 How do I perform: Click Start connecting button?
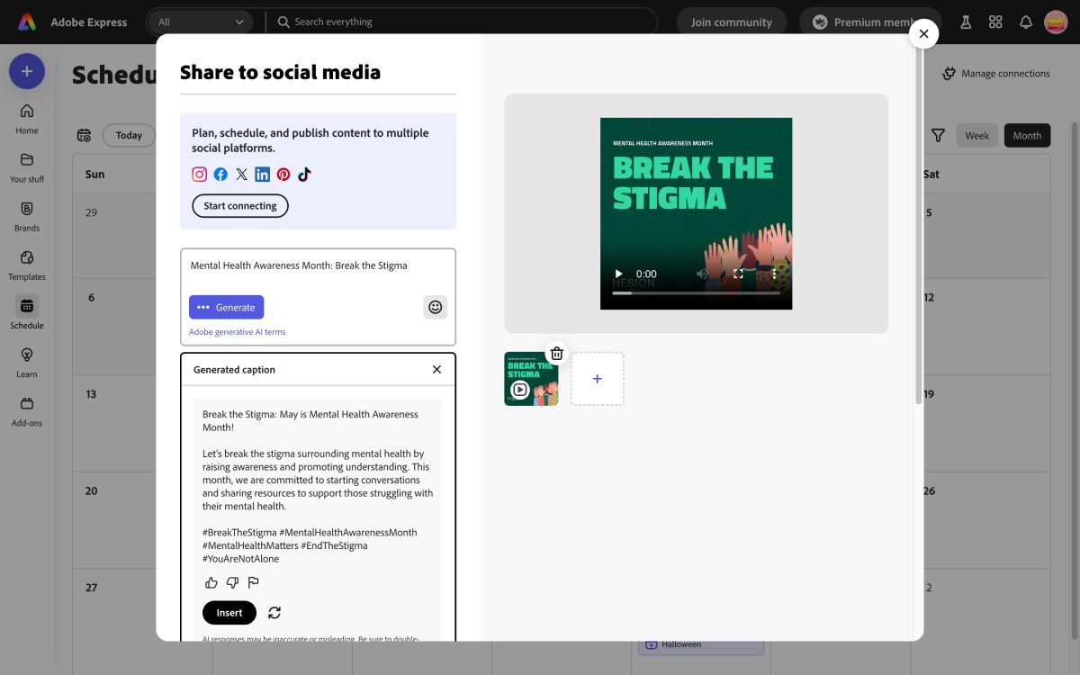click(240, 206)
